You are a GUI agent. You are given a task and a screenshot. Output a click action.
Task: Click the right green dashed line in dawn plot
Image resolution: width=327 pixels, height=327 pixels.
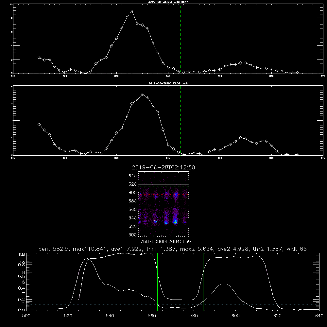pos(181,39)
